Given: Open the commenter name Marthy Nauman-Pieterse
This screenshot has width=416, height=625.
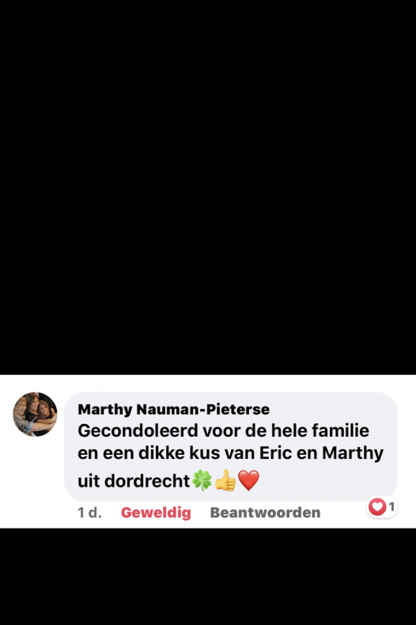Looking at the screenshot, I should coord(174,409).
